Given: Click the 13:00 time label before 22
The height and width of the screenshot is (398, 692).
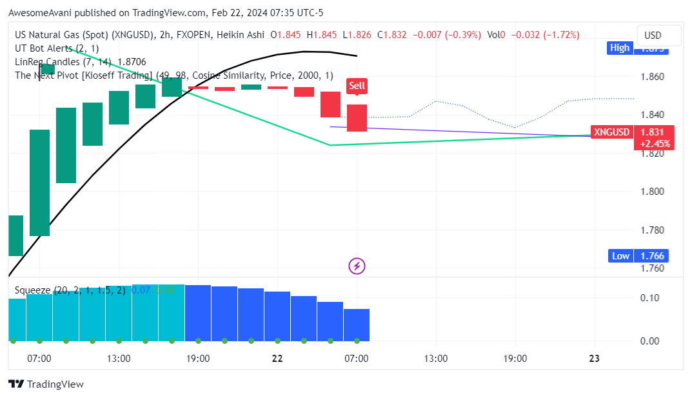Looking at the screenshot, I should click(x=119, y=359).
